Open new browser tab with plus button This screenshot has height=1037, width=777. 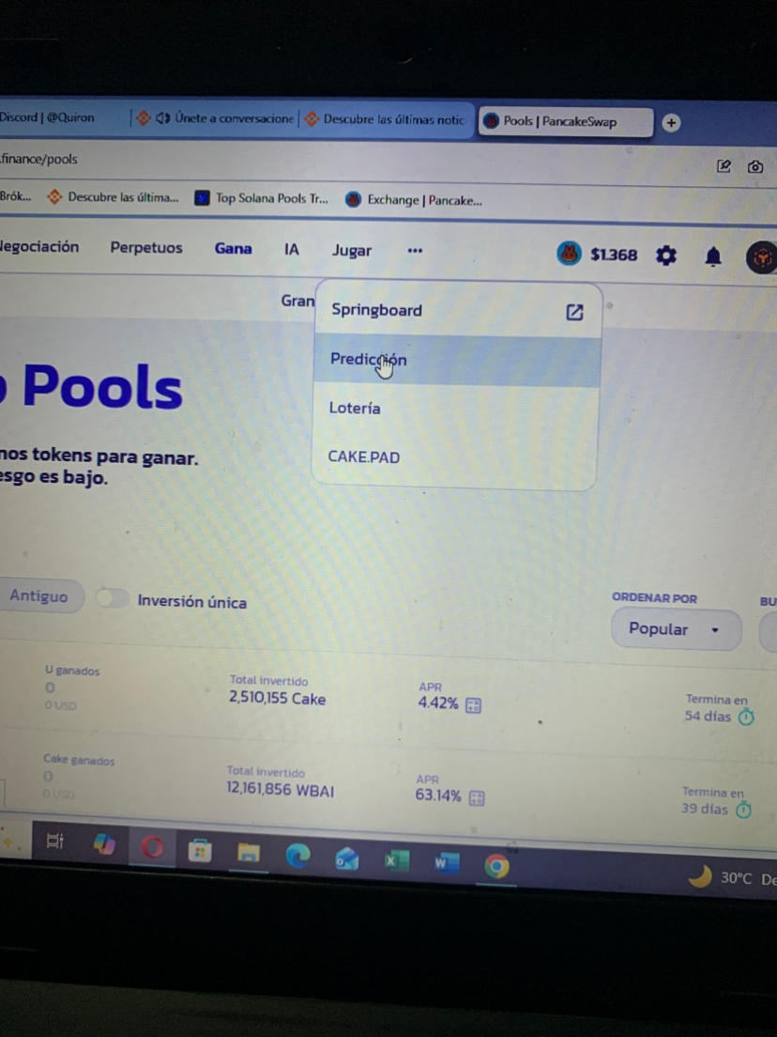(x=671, y=122)
